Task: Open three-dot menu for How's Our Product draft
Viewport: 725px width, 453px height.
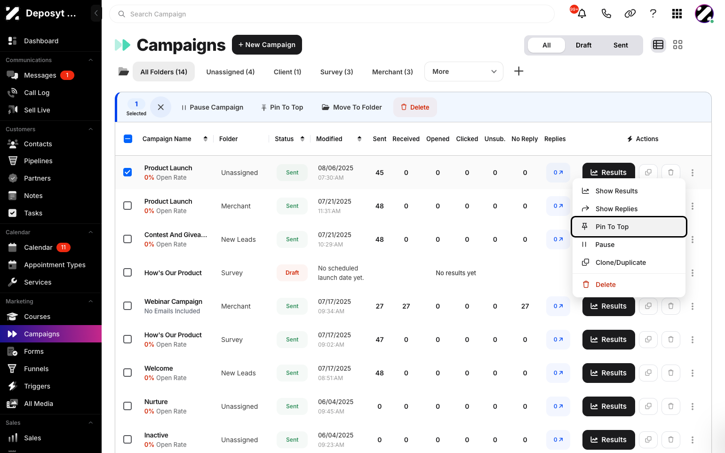Action: pyautogui.click(x=693, y=273)
